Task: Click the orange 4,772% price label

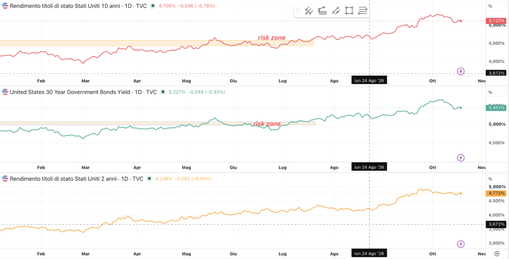Action: [x=496, y=193]
